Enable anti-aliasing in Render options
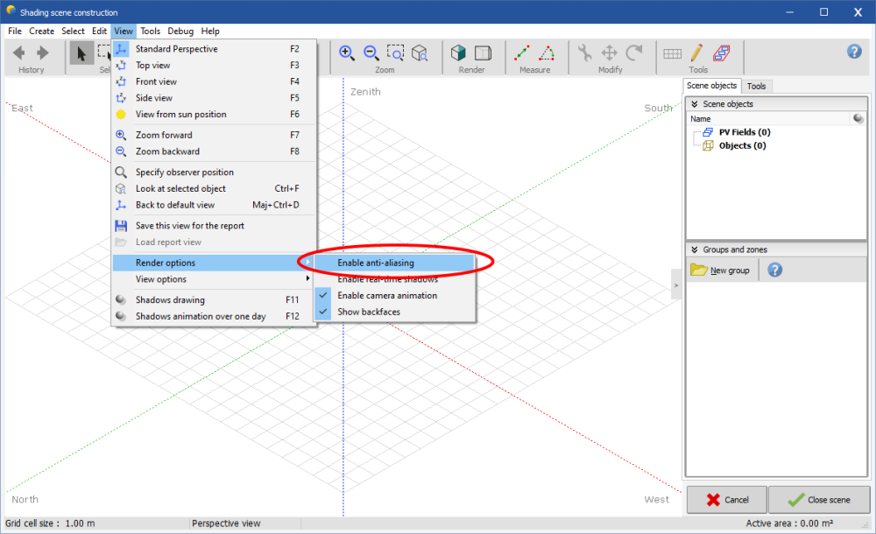This screenshot has width=876, height=534. 376,263
